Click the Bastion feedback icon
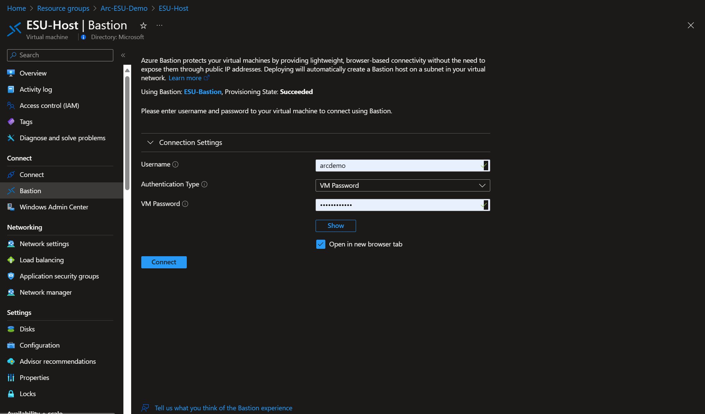 click(145, 408)
